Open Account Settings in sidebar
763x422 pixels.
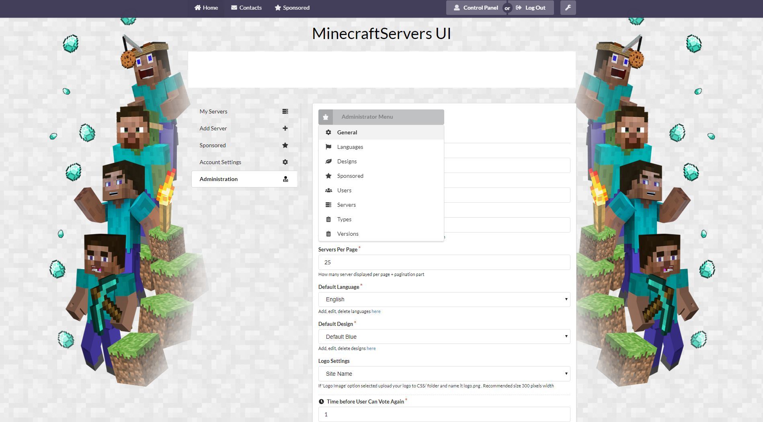click(244, 162)
